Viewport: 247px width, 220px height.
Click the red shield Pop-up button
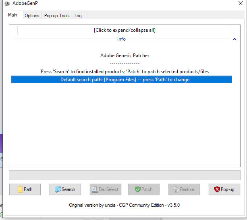point(224,189)
